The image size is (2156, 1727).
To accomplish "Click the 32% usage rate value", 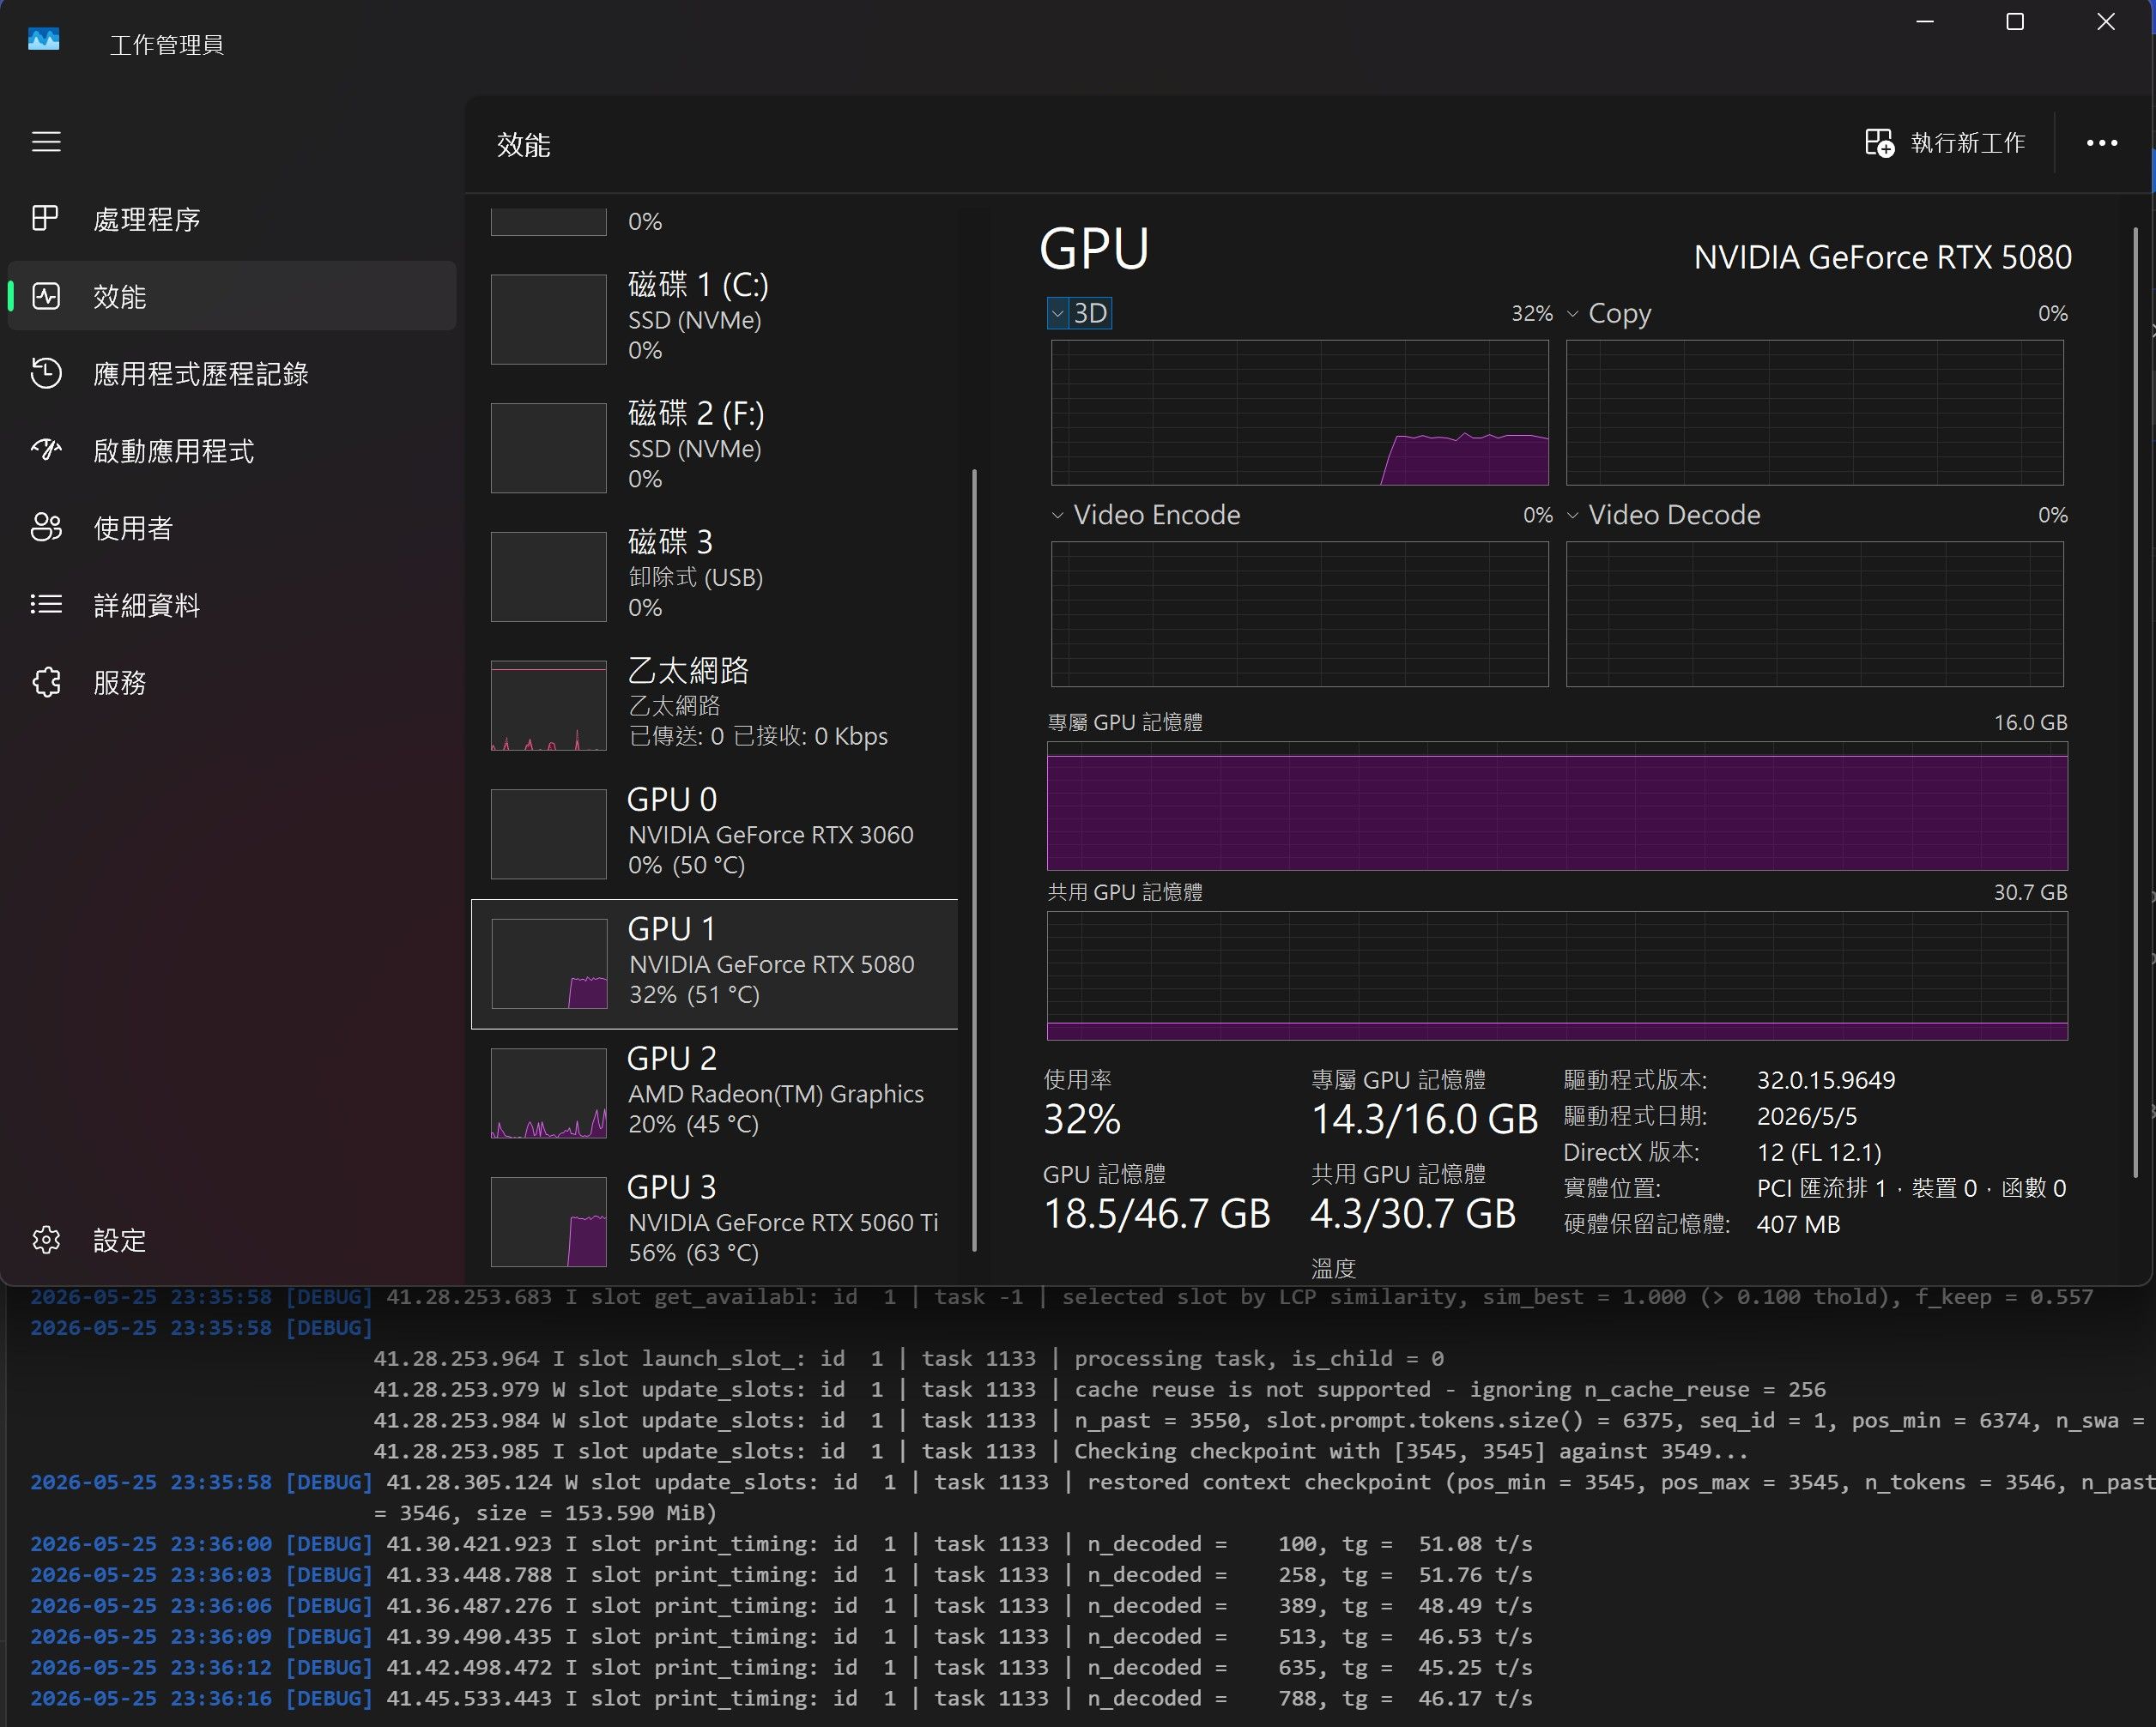I will pos(1082,1120).
